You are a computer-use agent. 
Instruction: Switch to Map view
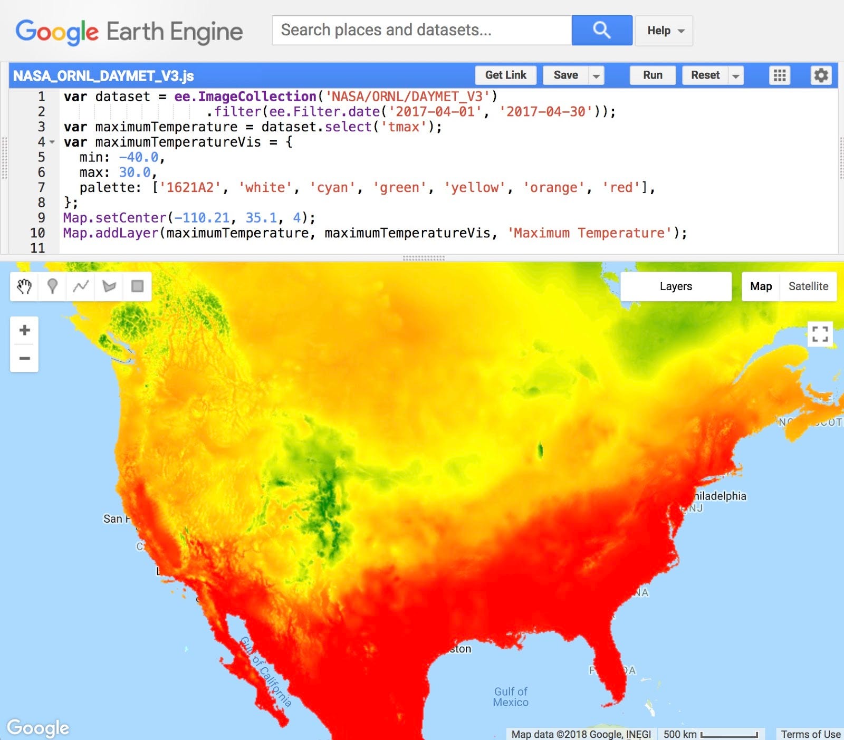click(x=761, y=286)
